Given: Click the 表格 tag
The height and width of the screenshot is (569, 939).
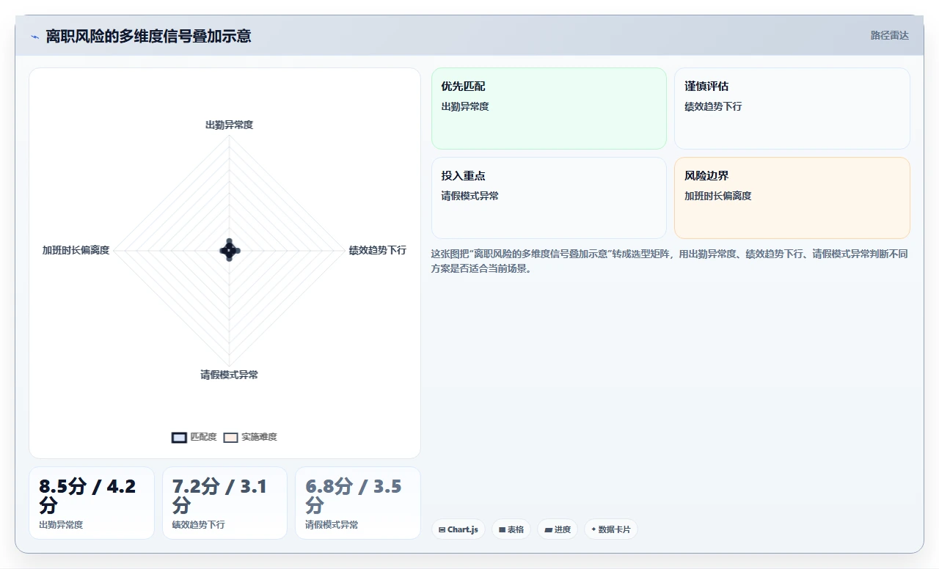Looking at the screenshot, I should point(511,529).
